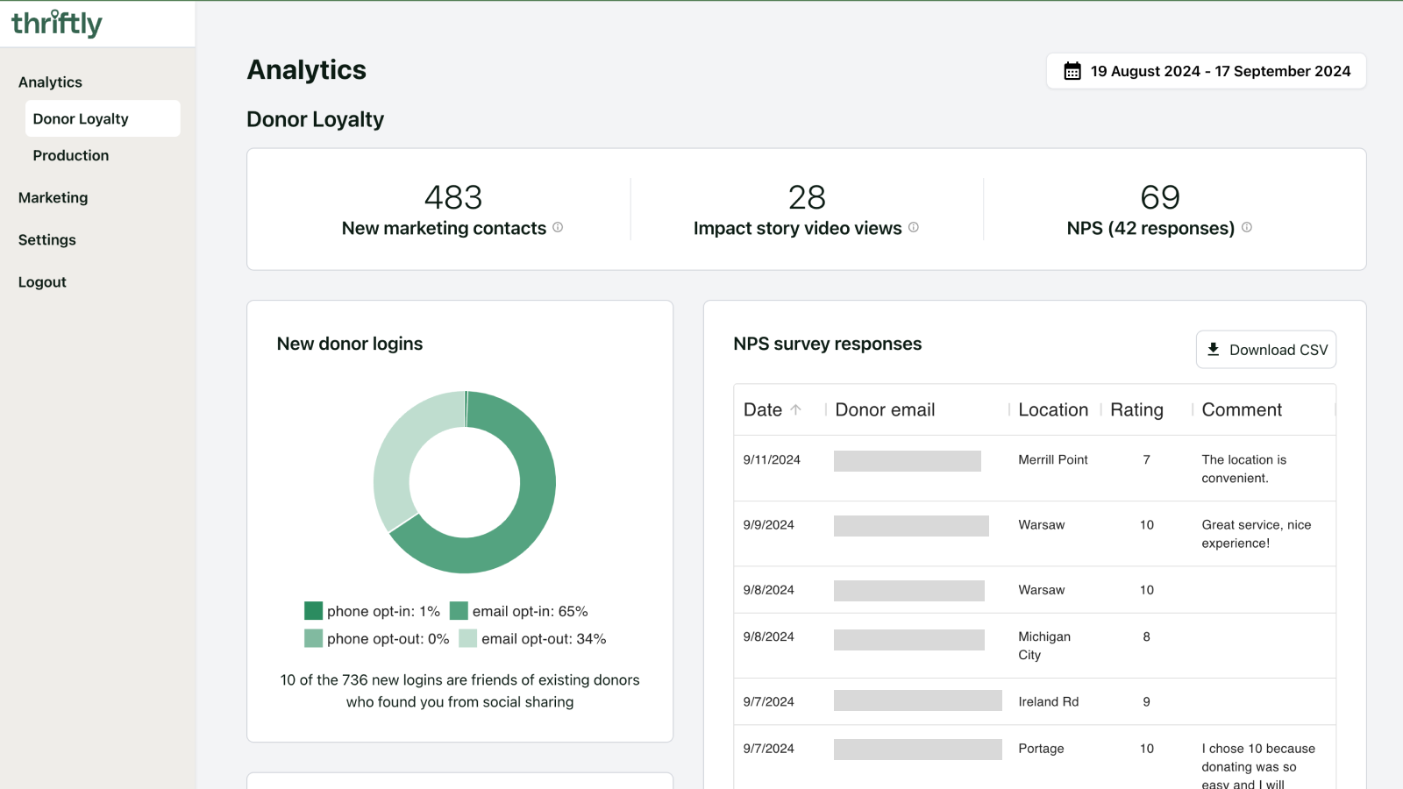Viewport: 1403px width, 789px height.
Task: Click the Portage location cell
Action: pyautogui.click(x=1041, y=749)
